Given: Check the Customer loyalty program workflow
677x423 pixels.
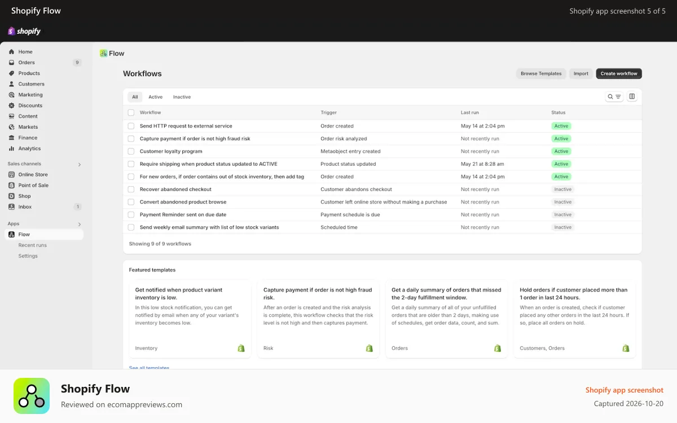Looking at the screenshot, I should coord(131,152).
